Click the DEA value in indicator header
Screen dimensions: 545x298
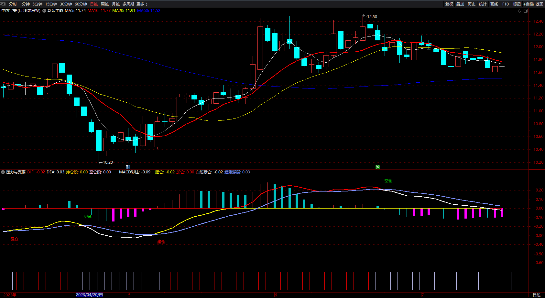[56, 172]
